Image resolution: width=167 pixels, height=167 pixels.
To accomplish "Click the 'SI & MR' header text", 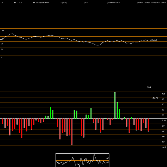I will click(x=18, y=3).
